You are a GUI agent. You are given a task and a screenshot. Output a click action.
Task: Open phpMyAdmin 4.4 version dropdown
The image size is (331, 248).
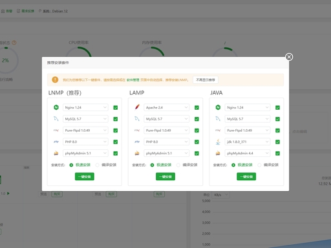click(x=248, y=153)
